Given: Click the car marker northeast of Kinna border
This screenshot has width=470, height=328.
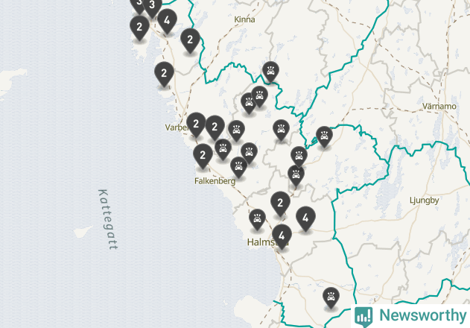Looking at the screenshot, I should click(x=270, y=72).
